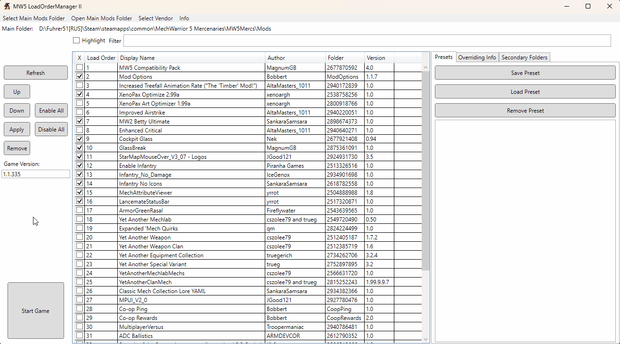620x344 pixels.
Task: Click the mod list vertical scrollbar thumb
Action: [x=425, y=171]
